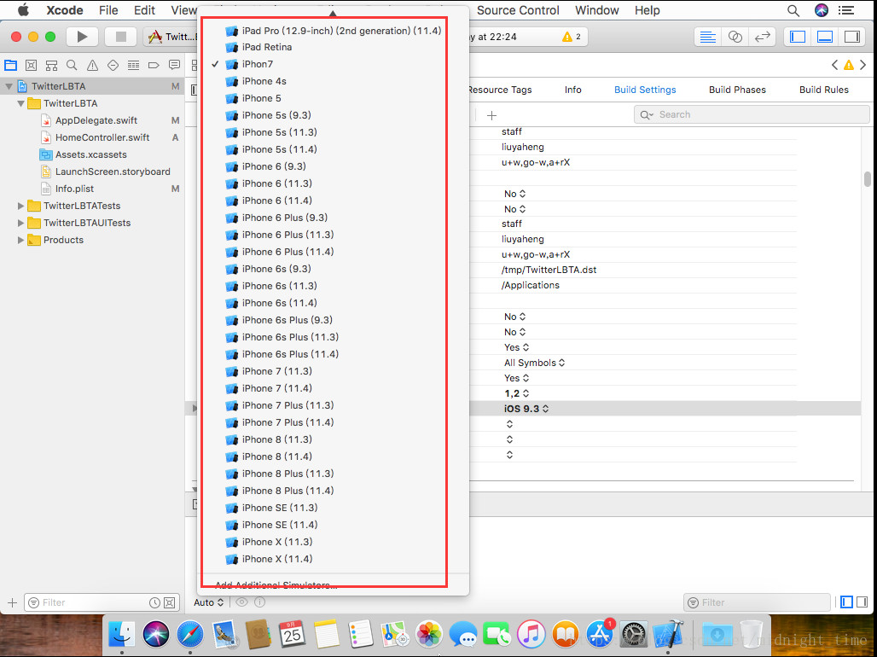Viewport: 877px width, 657px height.
Task: Open the 1,2 targeted device dropdown
Action: coord(517,393)
